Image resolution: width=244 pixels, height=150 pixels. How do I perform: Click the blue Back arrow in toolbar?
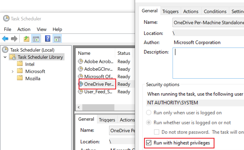click(5, 39)
